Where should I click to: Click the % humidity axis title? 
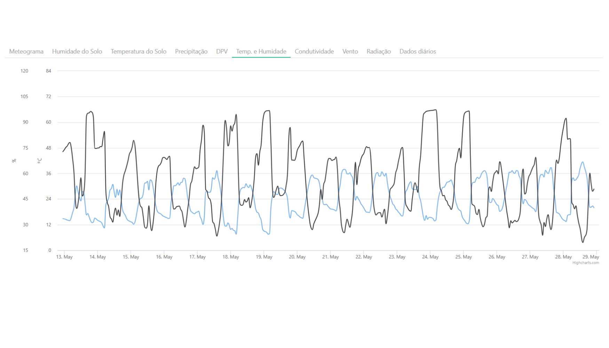coord(14,160)
